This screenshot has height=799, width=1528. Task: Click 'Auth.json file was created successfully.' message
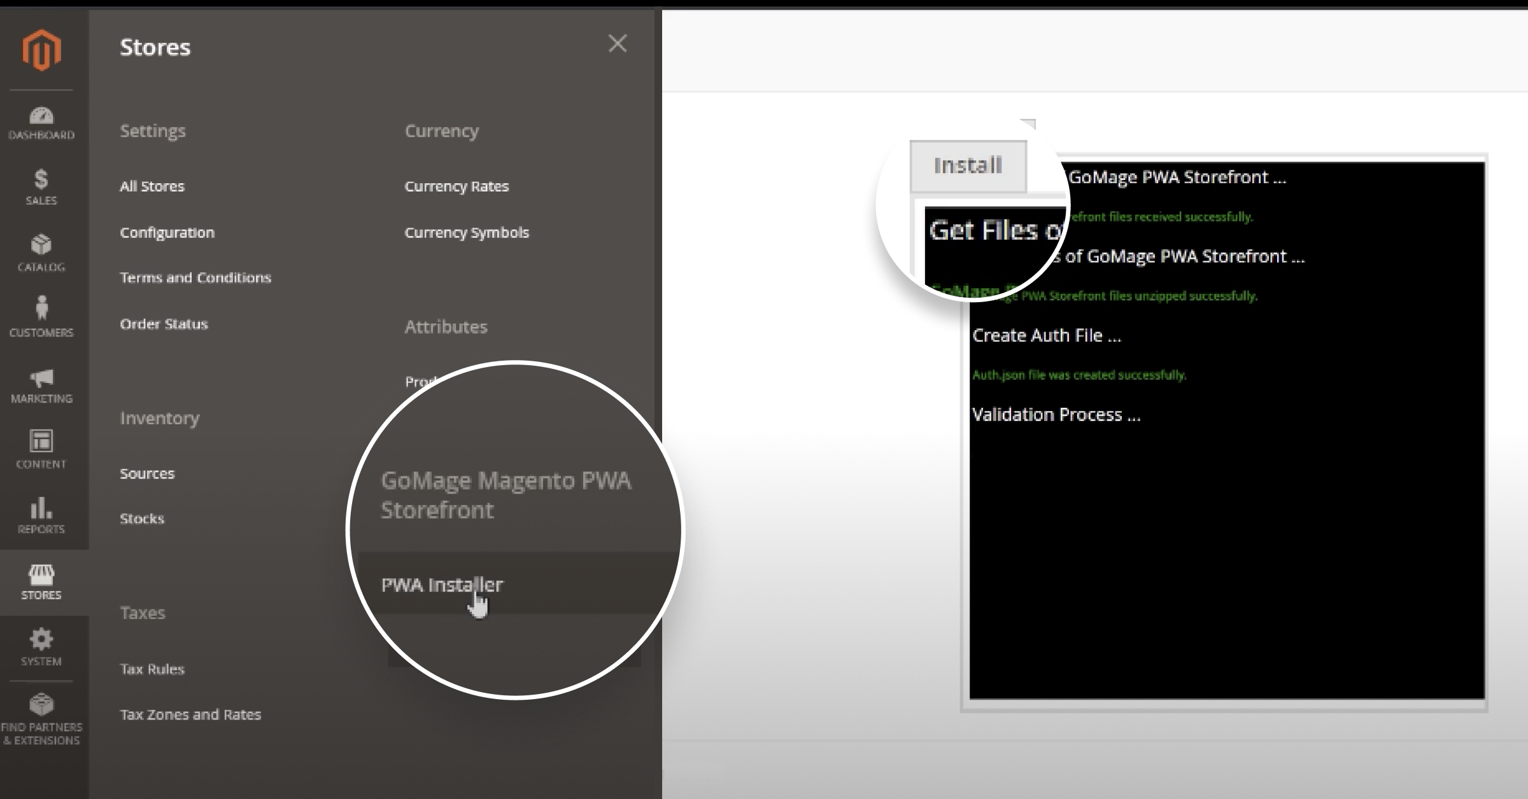click(x=1079, y=375)
